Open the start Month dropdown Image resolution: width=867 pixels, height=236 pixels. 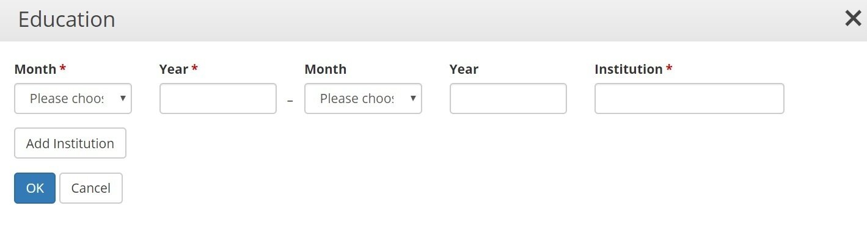coord(73,98)
